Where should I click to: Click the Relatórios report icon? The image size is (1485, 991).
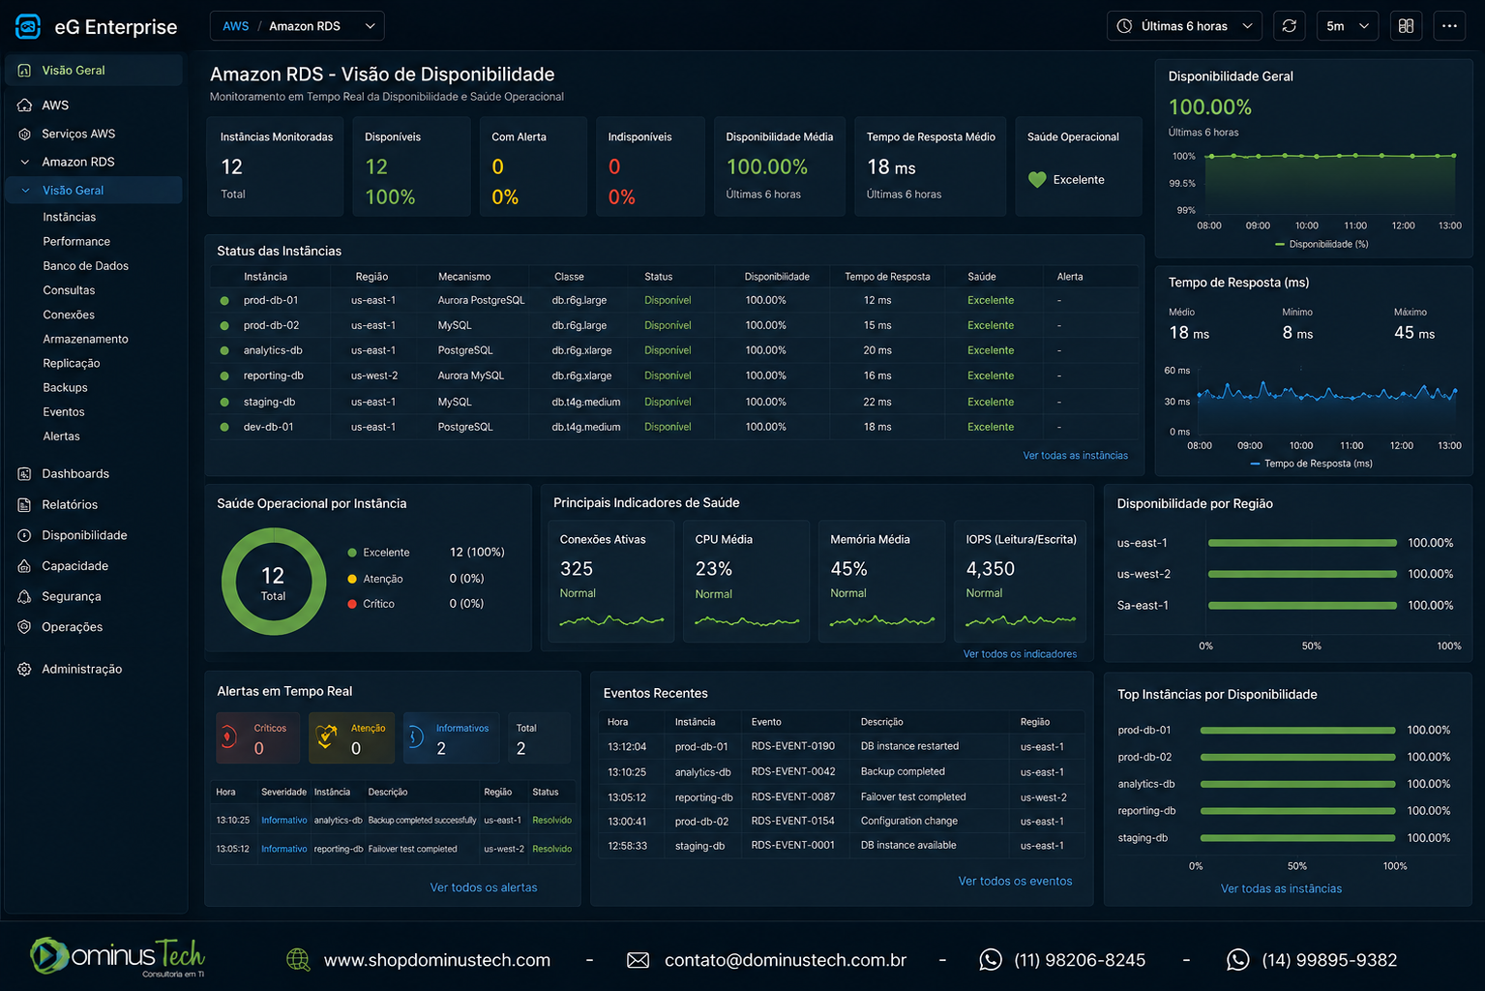coord(24,504)
